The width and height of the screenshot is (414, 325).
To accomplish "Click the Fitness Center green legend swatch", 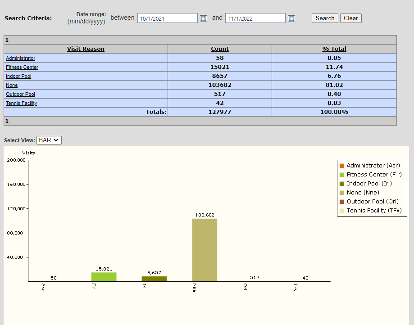I will [x=341, y=175].
